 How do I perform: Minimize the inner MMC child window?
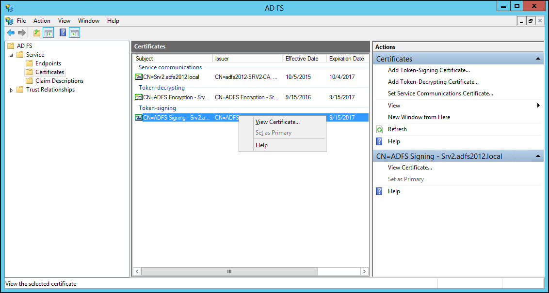(x=522, y=21)
